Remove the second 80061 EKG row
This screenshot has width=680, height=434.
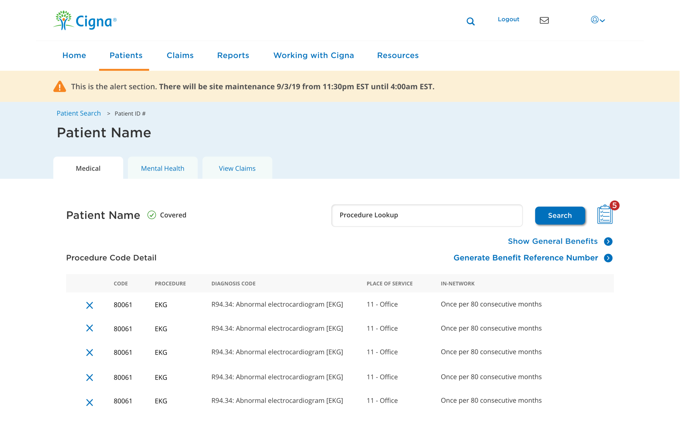pos(89,328)
